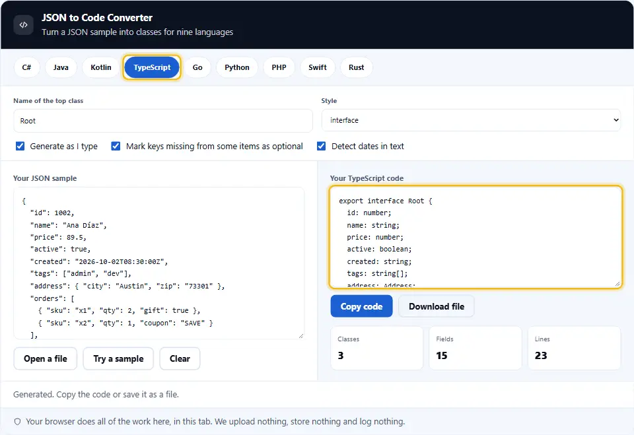Open the Style dropdown showing interface
The image size is (634, 435).
pyautogui.click(x=471, y=120)
